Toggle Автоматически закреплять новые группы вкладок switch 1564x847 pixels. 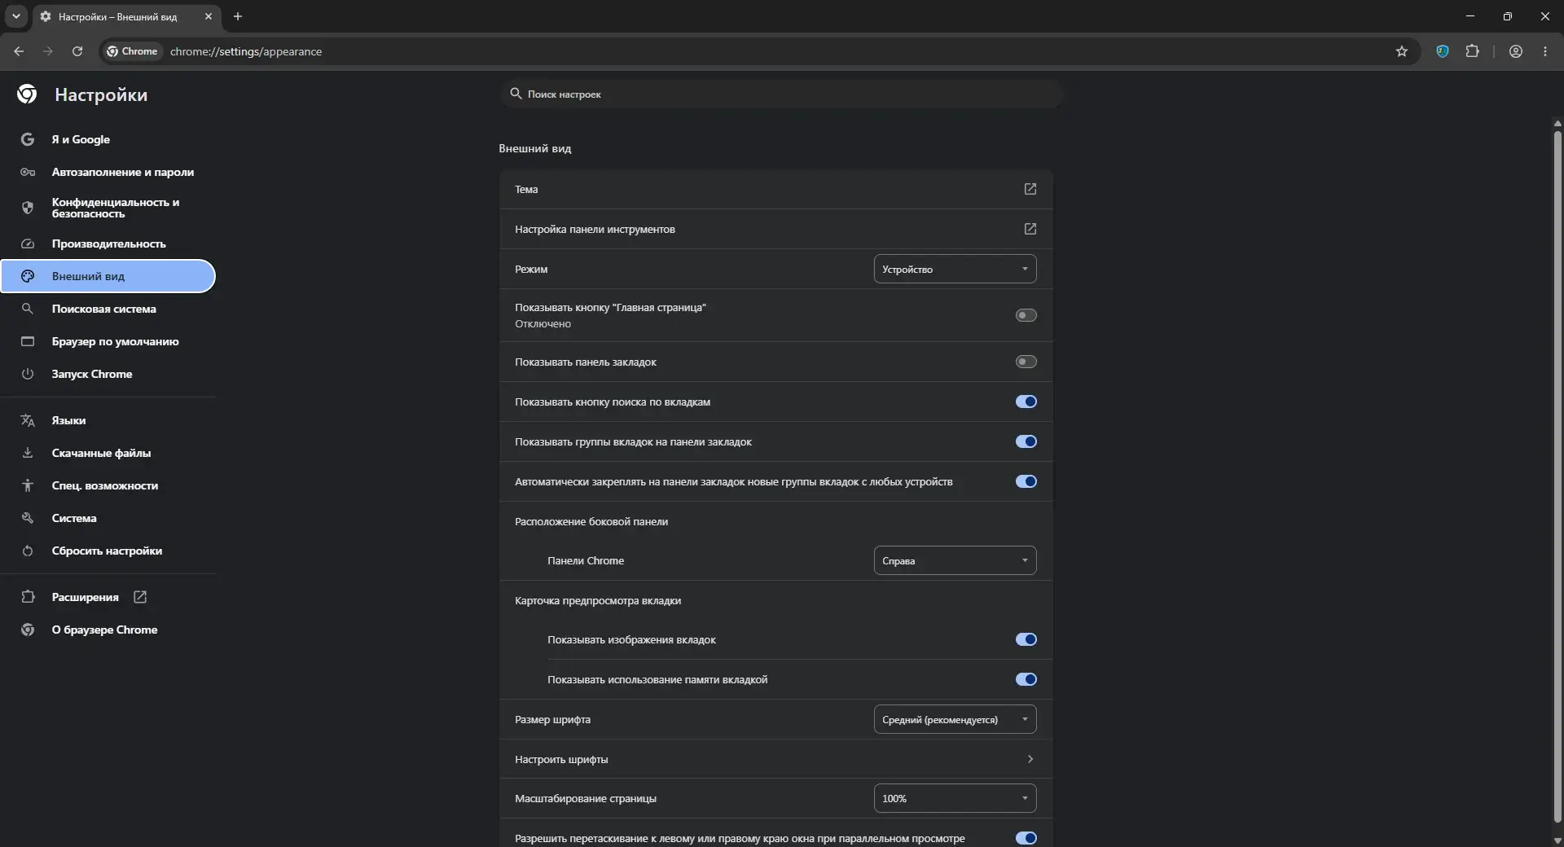[1026, 481]
